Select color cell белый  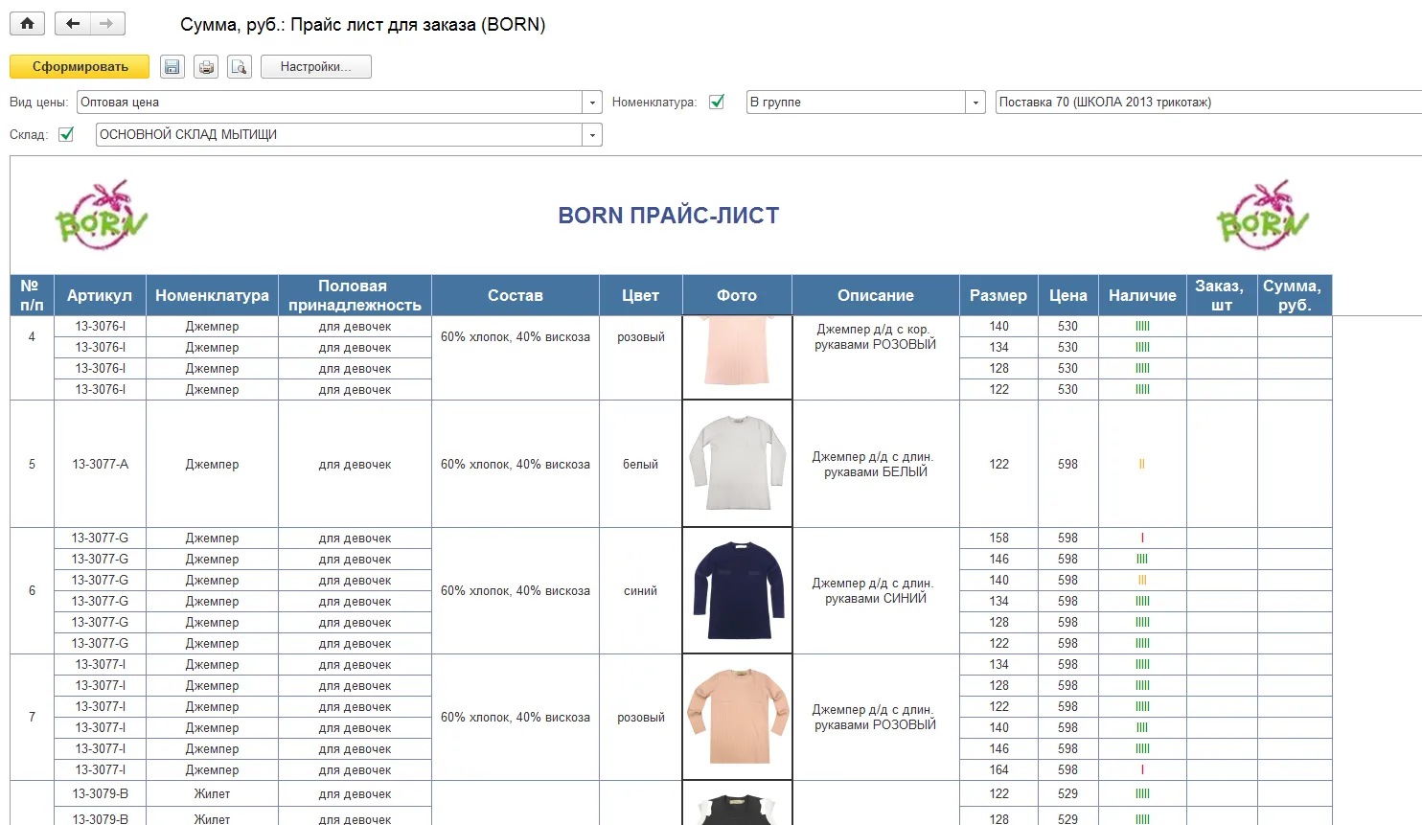pos(640,464)
